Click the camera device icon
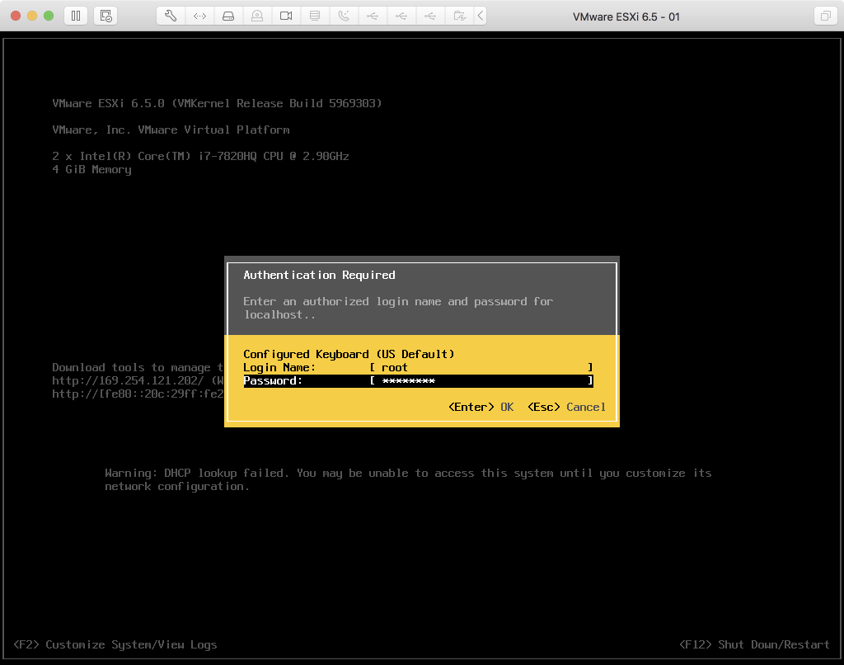This screenshot has width=844, height=665. coord(286,16)
